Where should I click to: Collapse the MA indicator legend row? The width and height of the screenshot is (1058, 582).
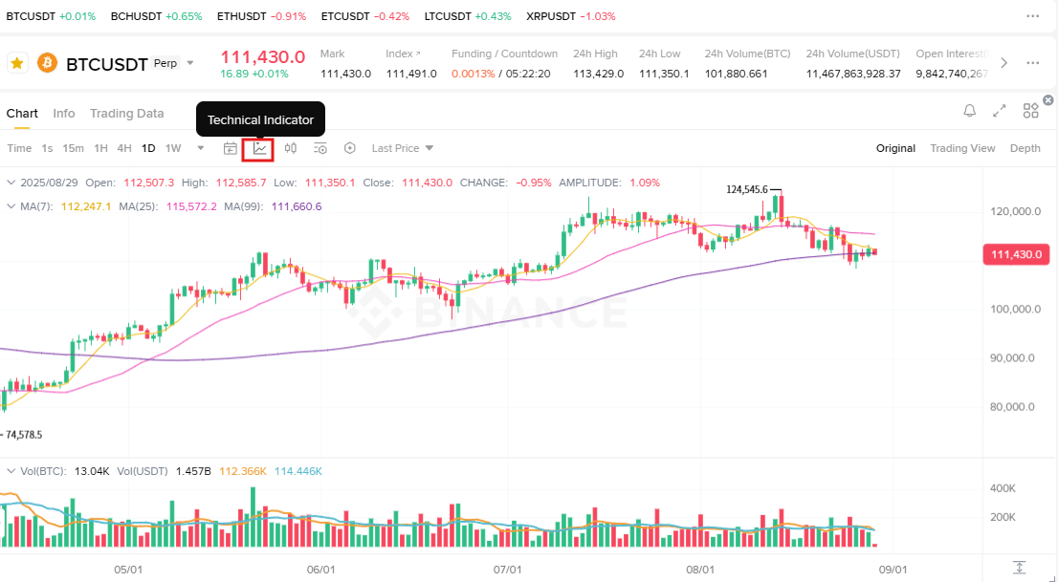[11, 206]
